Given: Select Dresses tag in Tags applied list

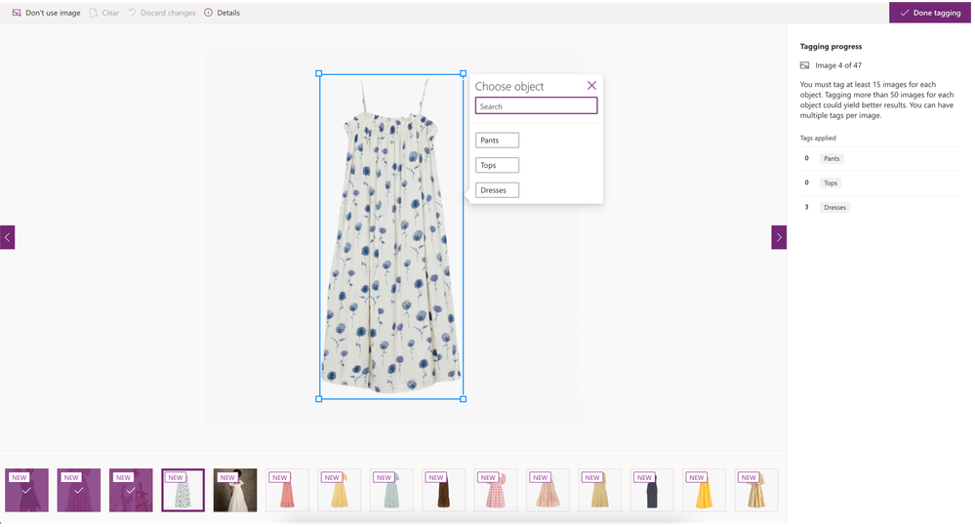Looking at the screenshot, I should [x=834, y=208].
